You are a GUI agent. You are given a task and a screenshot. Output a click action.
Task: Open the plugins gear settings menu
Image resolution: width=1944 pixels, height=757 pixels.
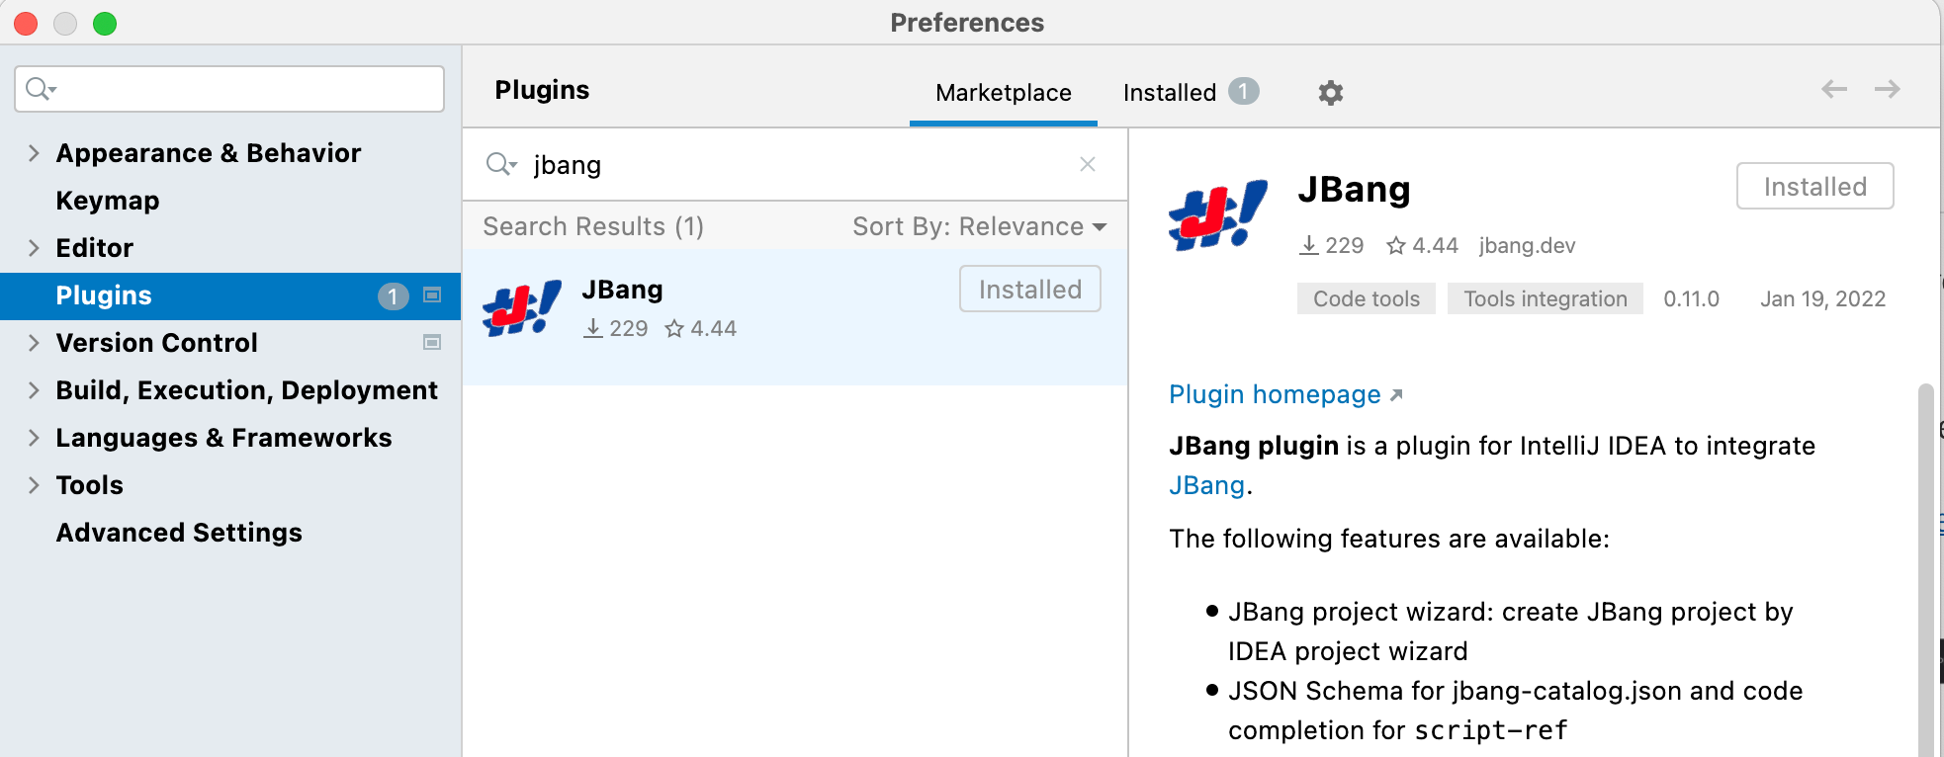coord(1331,93)
